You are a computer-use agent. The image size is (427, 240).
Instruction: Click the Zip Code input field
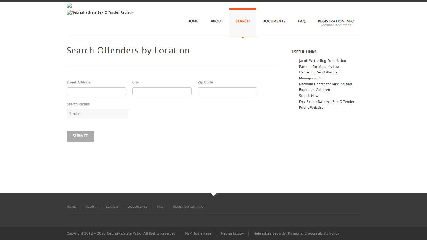pyautogui.click(x=227, y=91)
